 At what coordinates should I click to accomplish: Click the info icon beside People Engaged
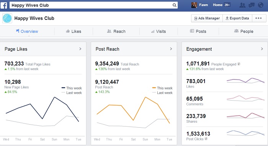pyautogui.click(x=239, y=64)
